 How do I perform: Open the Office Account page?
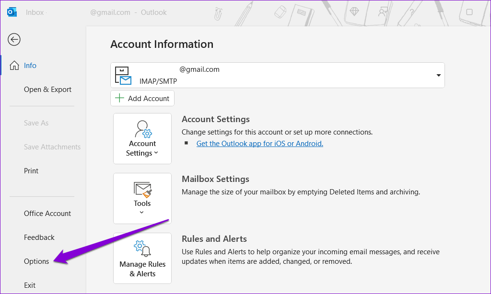(x=47, y=213)
